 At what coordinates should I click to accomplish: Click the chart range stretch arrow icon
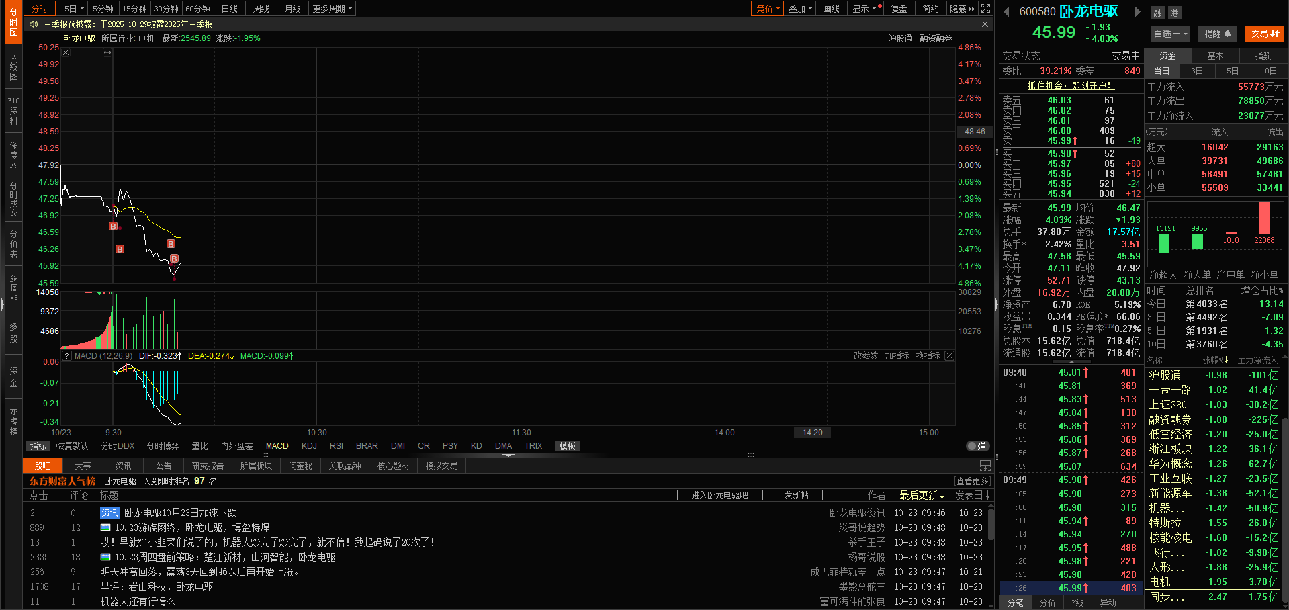107,52
